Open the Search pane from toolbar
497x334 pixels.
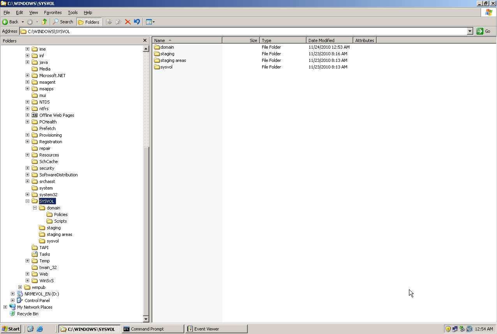63,22
